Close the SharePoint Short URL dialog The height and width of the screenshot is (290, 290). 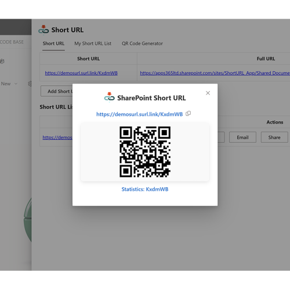coord(208,93)
